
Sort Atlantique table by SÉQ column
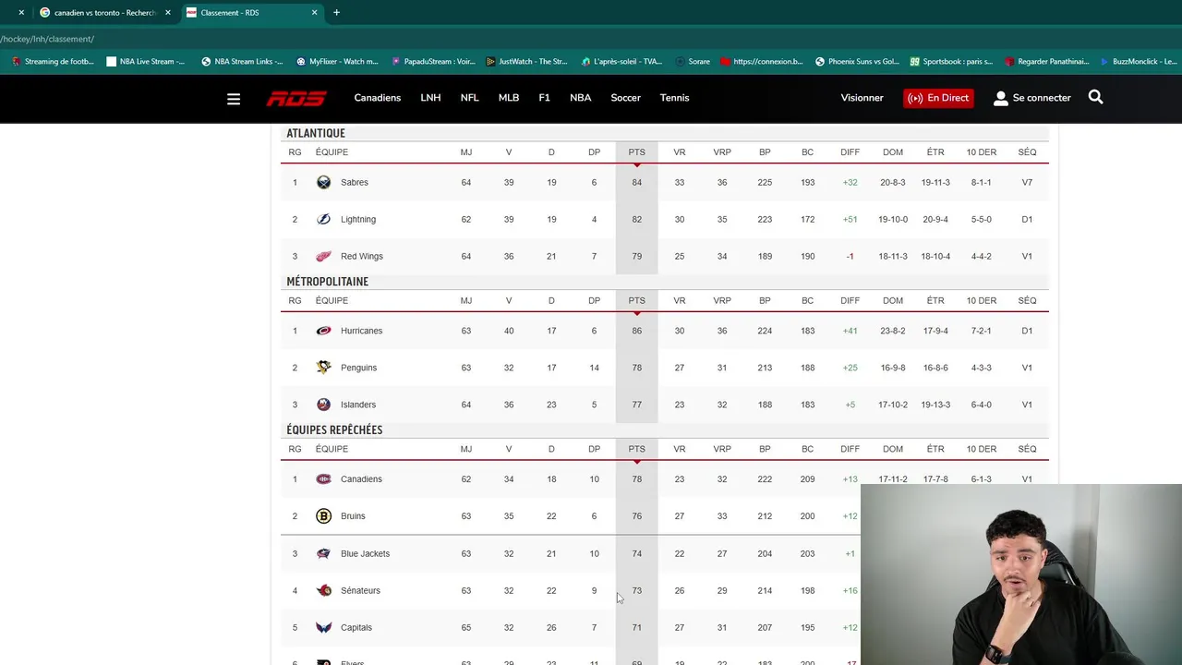[1027, 152]
